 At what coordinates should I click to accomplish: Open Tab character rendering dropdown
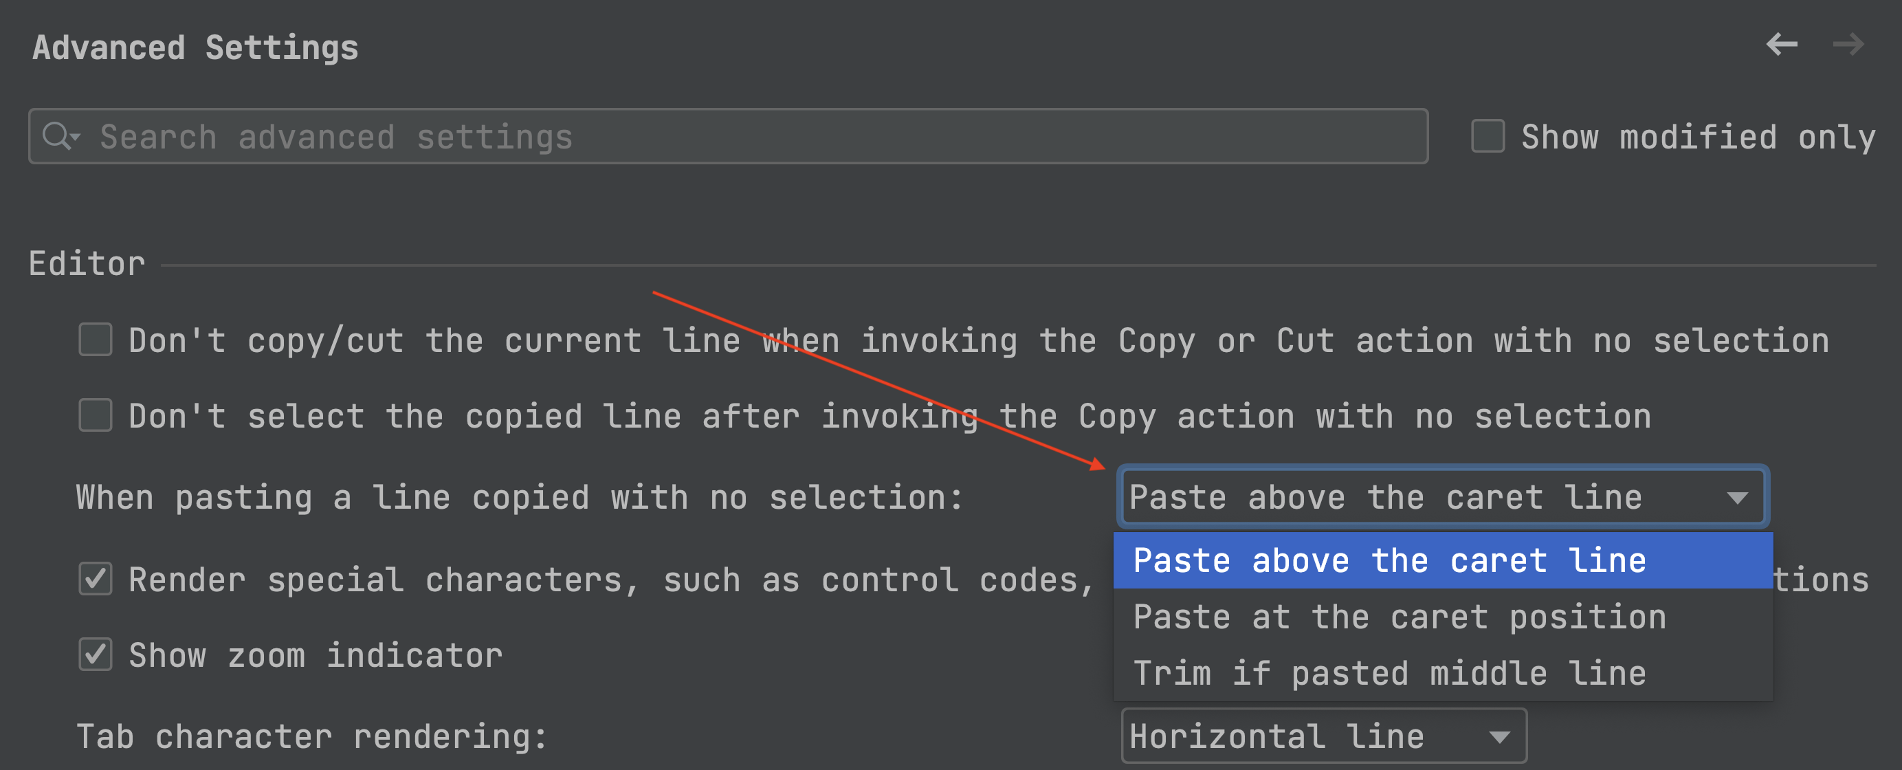pos(1322,736)
